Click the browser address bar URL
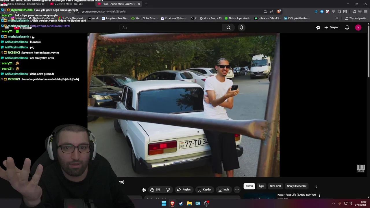370x208 pixels. [x=103, y=12]
